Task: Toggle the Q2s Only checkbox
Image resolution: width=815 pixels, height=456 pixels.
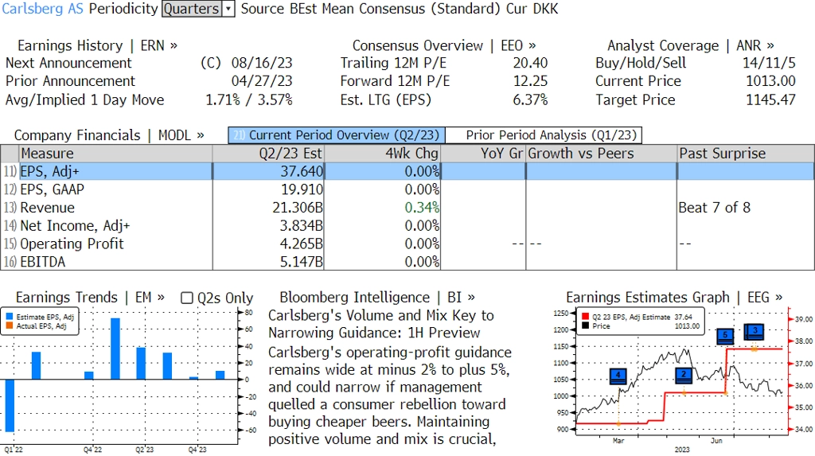Action: (186, 298)
